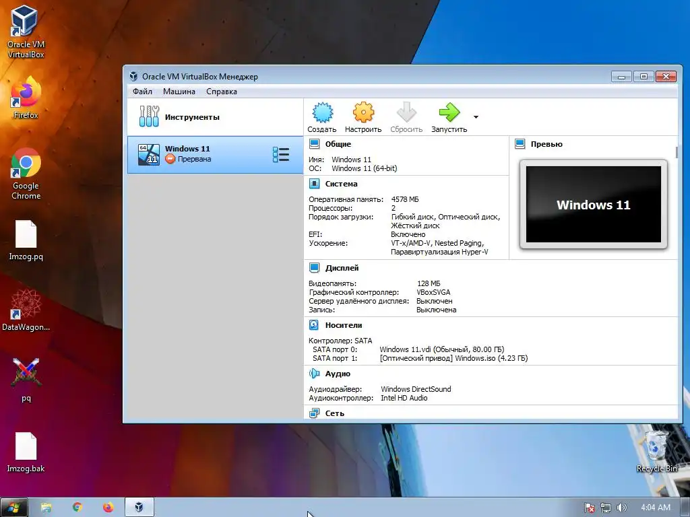Select the lmzog.bak file on desktop
The width and height of the screenshot is (690, 517).
pos(26,452)
